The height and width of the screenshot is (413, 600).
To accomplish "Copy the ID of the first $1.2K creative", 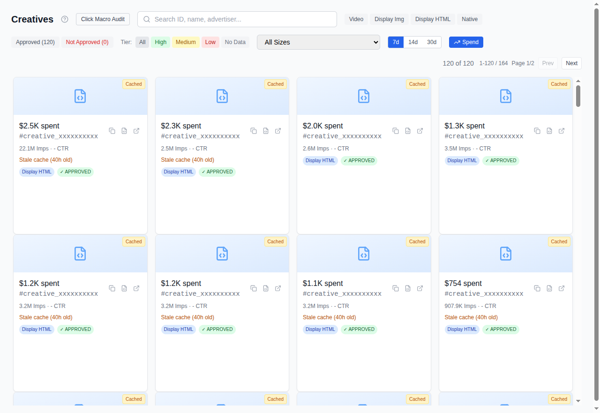I will 112,288.
